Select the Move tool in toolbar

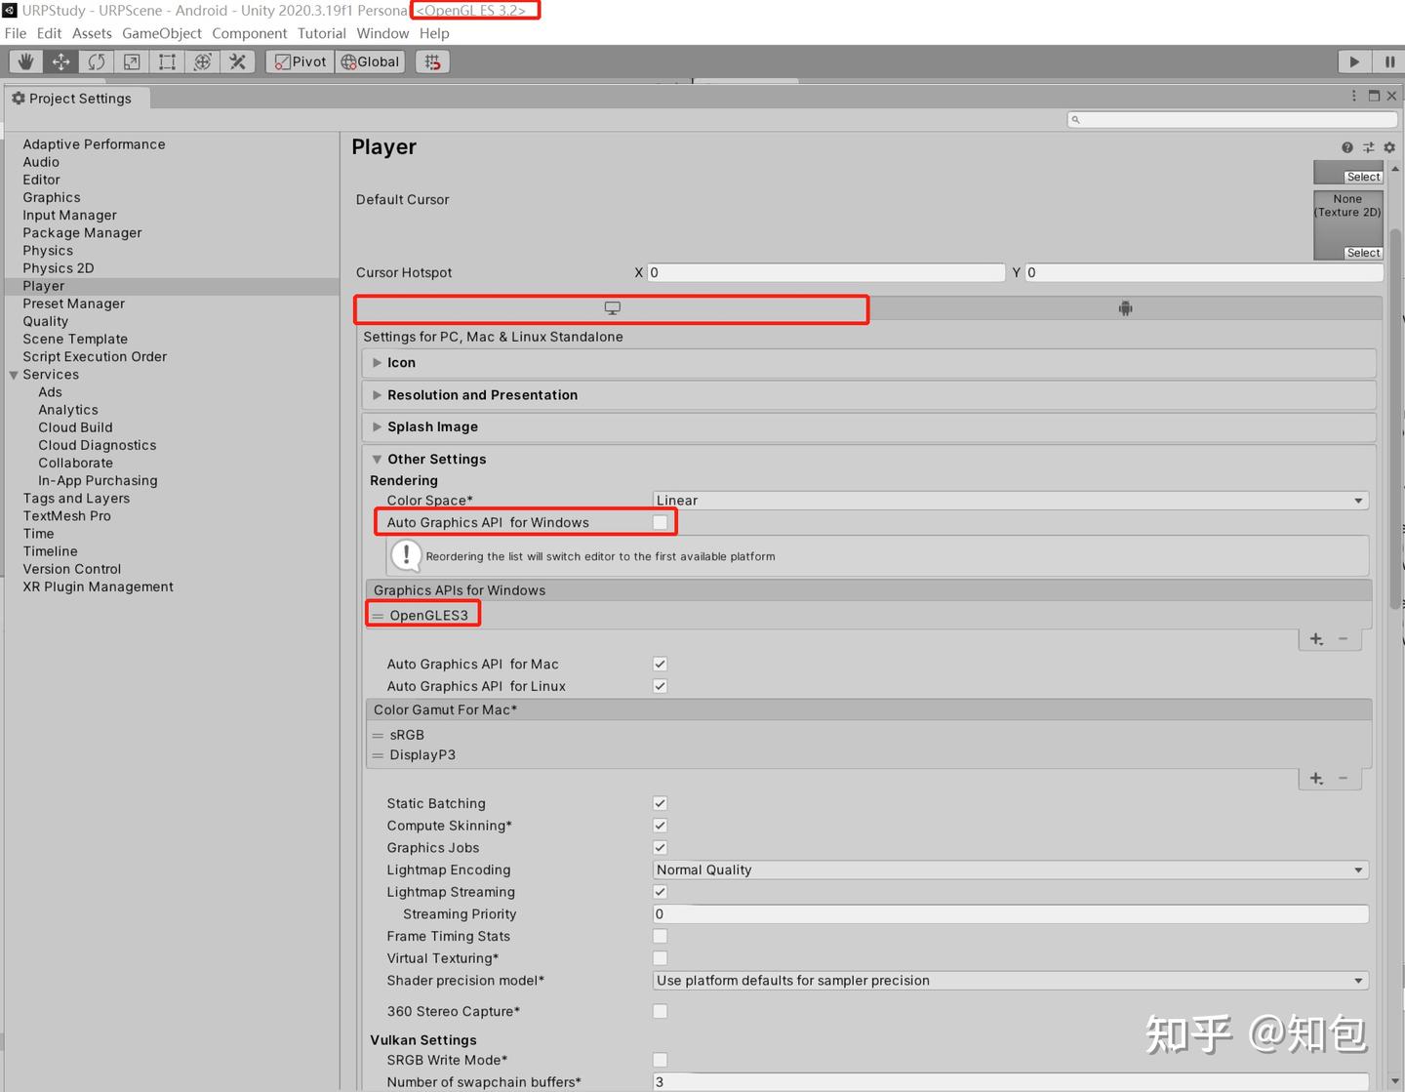coord(61,61)
